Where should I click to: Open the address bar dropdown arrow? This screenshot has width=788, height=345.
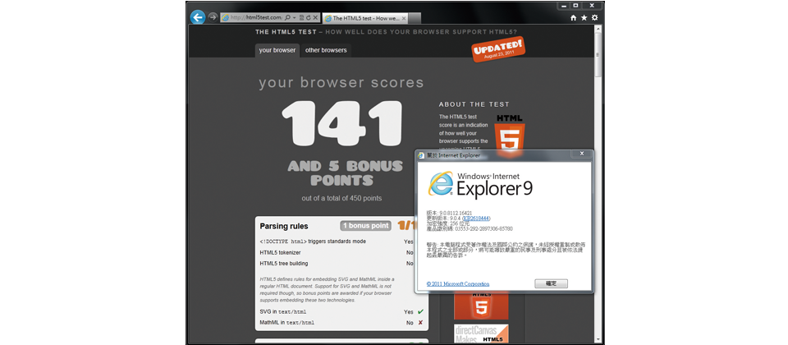click(294, 17)
